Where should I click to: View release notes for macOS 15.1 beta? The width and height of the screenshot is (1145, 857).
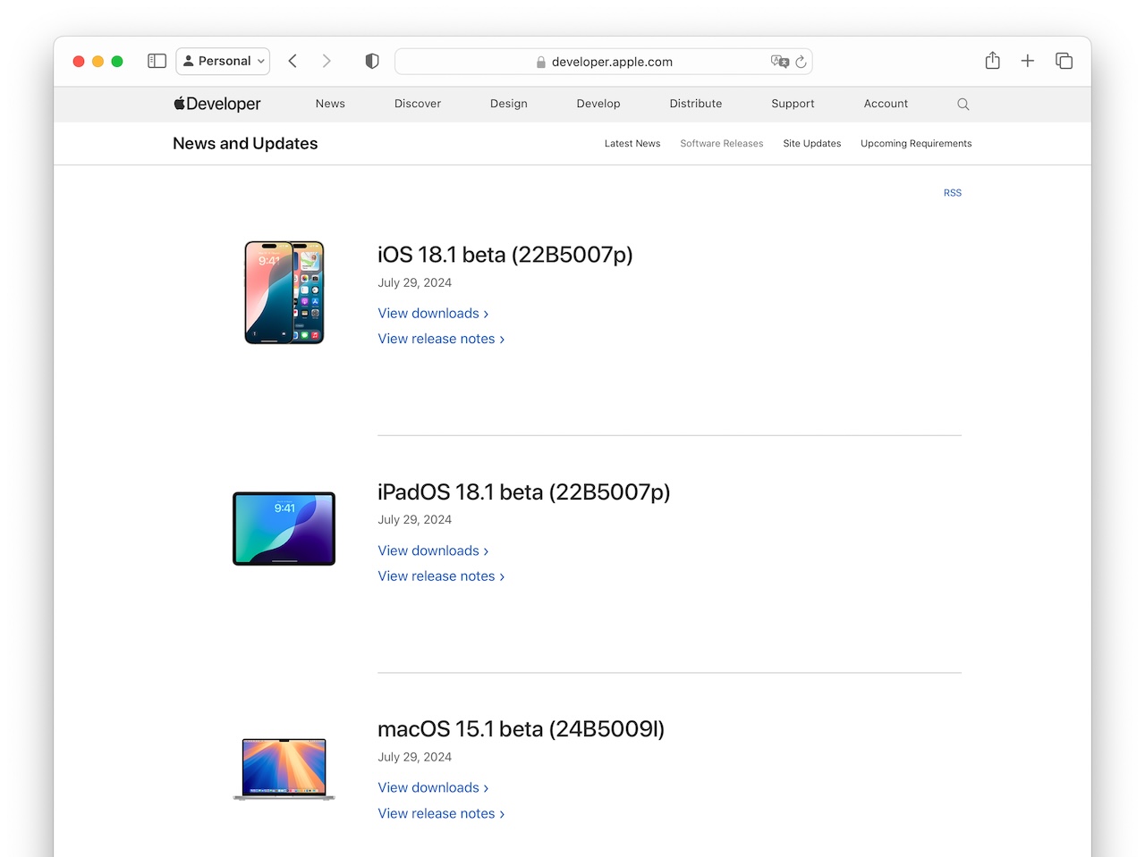[441, 814]
